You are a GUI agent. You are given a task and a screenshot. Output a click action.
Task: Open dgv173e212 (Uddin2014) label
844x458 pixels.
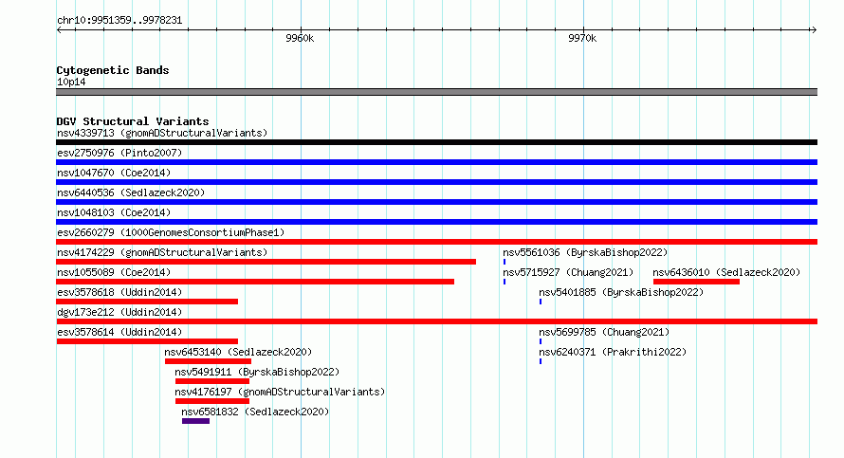click(119, 312)
